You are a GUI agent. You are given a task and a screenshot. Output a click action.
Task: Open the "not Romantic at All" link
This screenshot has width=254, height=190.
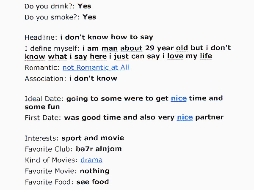[96, 67]
